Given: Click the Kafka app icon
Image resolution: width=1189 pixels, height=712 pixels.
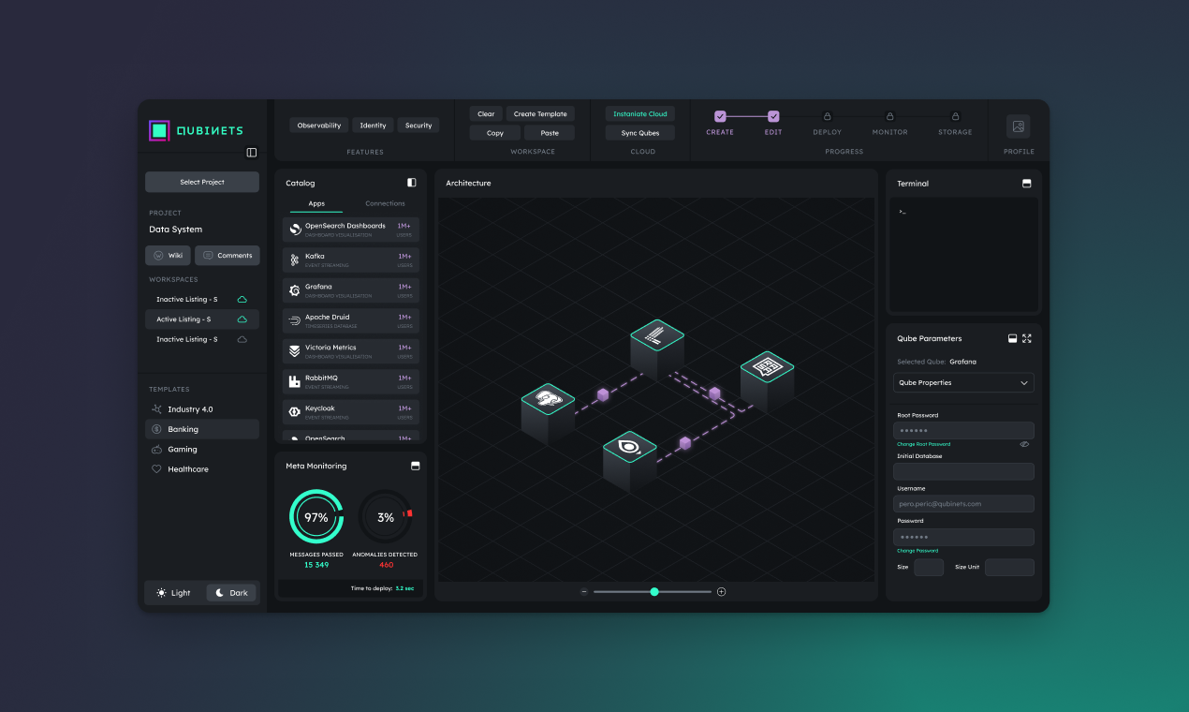Looking at the screenshot, I should coord(295,260).
